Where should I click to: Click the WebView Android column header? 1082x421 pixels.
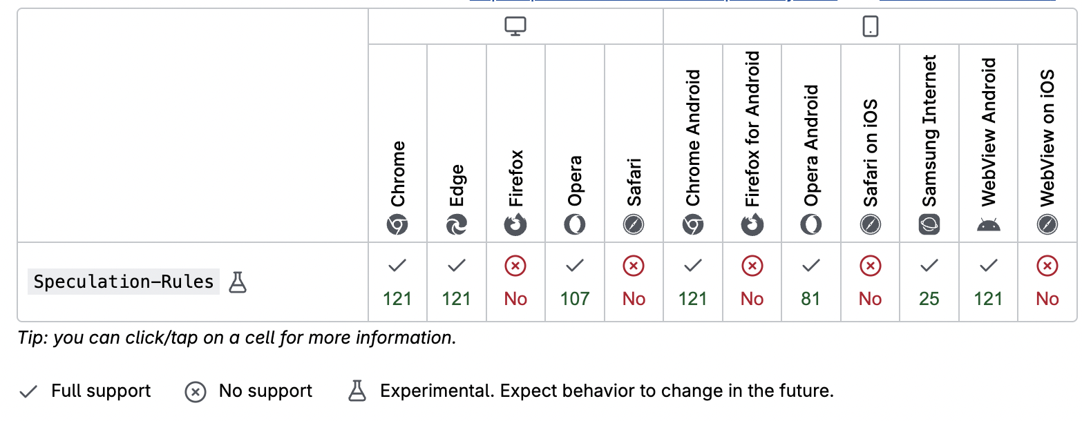(x=988, y=145)
